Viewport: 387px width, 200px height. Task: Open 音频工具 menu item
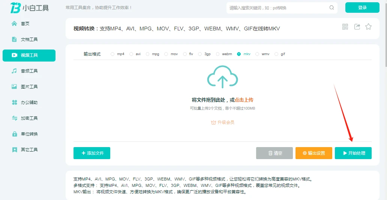coord(29,71)
